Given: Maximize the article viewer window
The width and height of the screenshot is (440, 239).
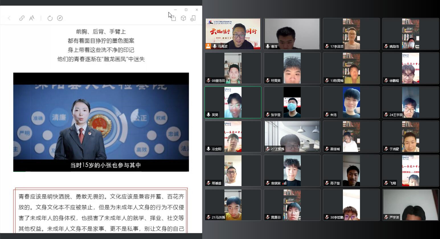Looking at the screenshot, I should (186, 10).
